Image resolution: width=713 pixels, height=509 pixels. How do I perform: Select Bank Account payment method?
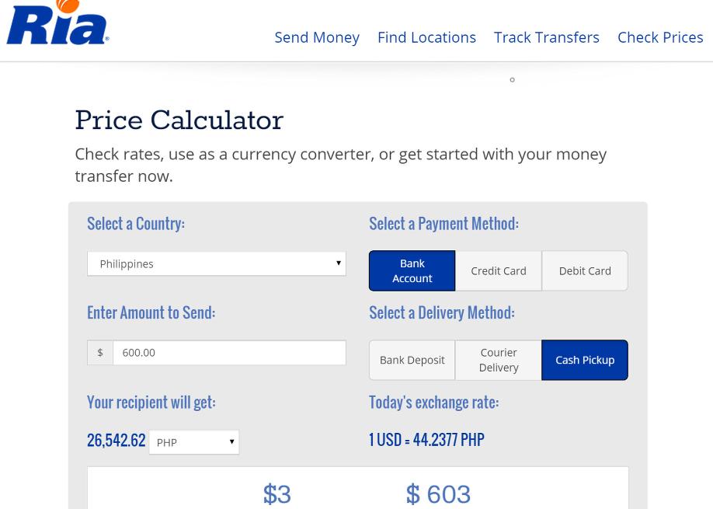click(412, 270)
